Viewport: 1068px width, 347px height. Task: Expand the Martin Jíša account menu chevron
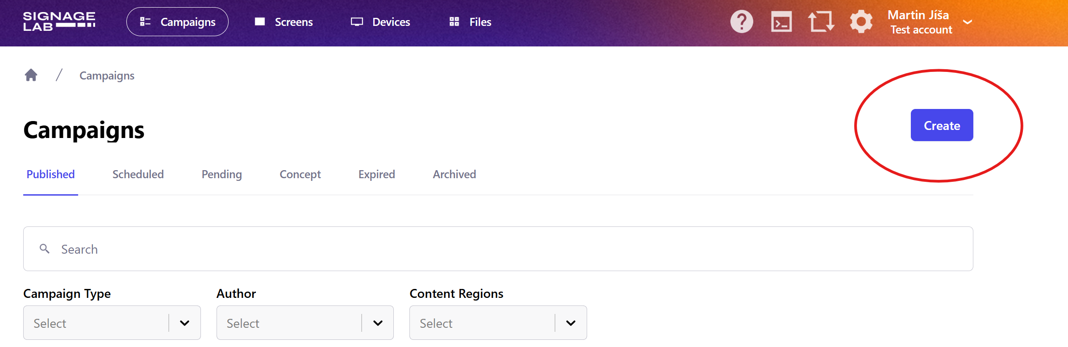[x=968, y=22]
